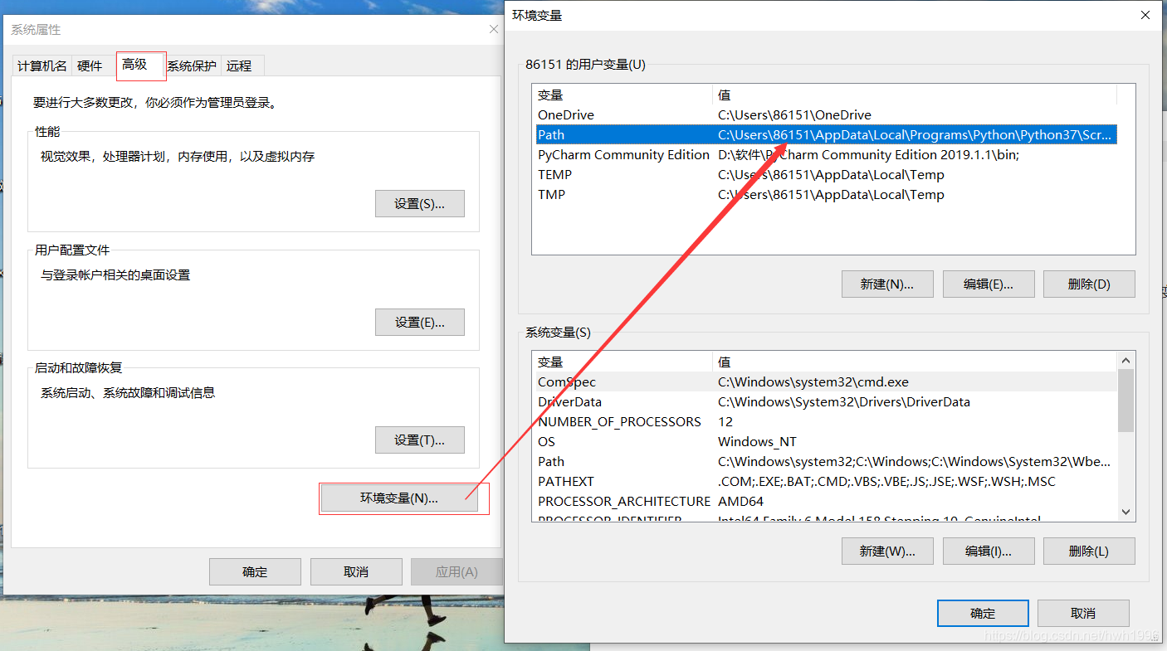Select the DriverData system variable
This screenshot has width=1167, height=651.
coord(827,402)
